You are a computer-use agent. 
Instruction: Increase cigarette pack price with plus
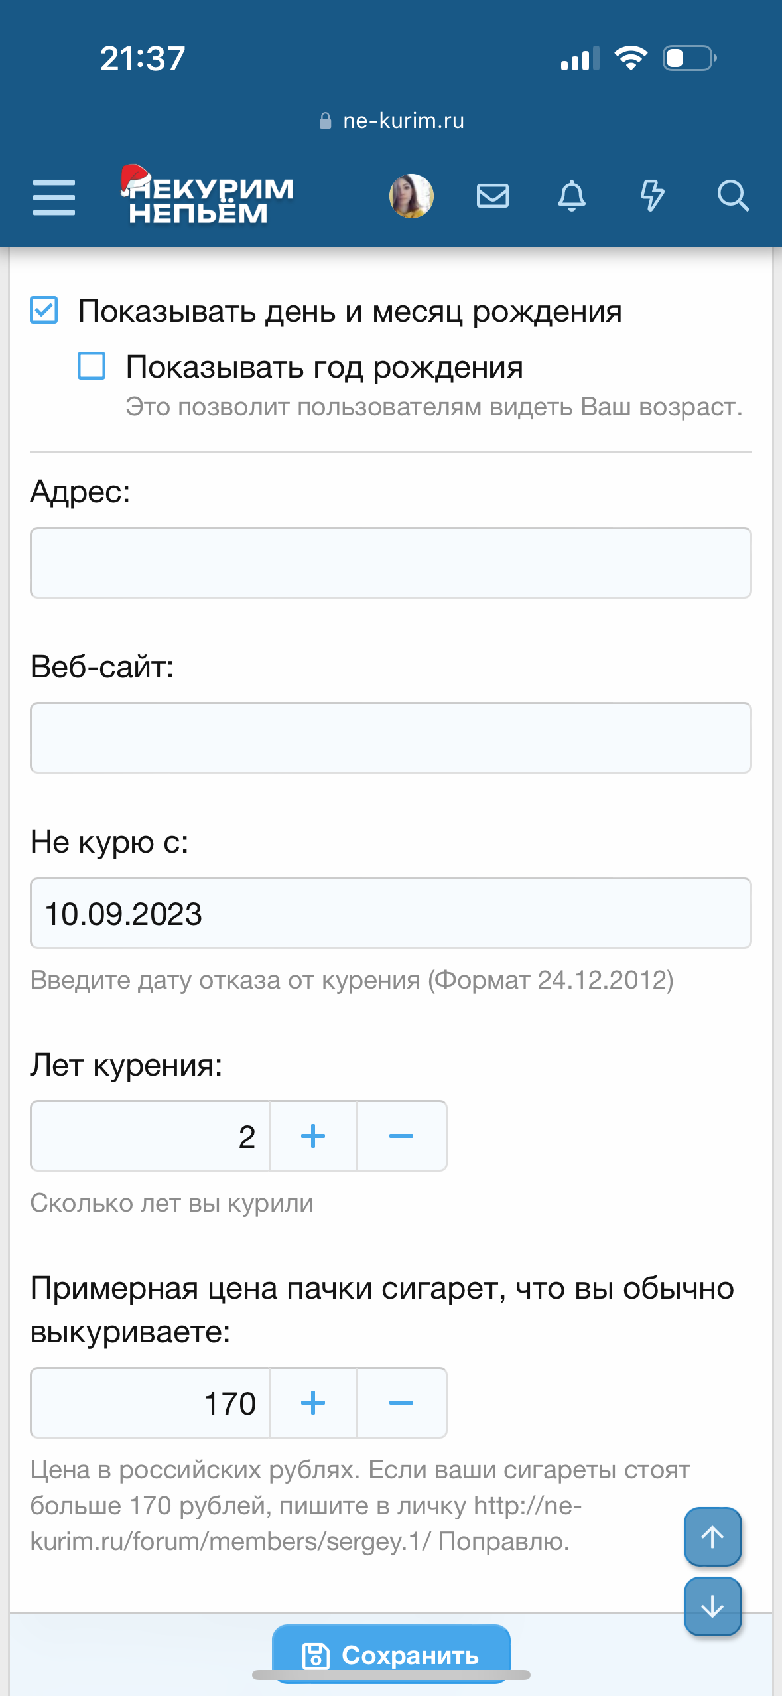313,1403
